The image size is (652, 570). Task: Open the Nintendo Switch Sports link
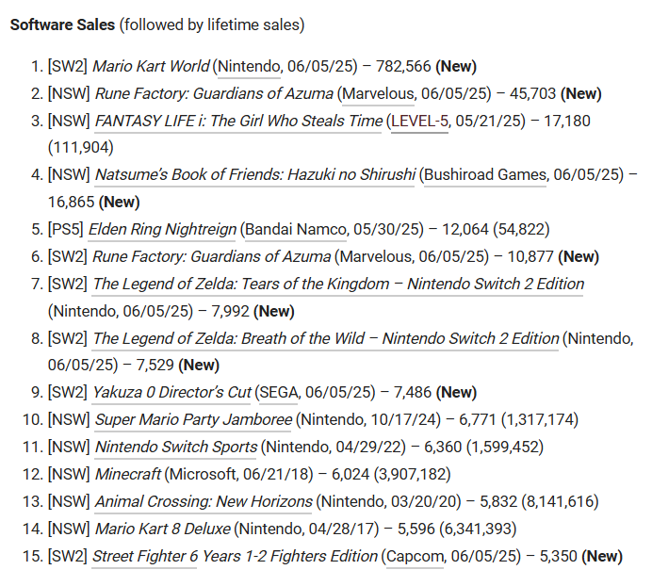(x=176, y=447)
